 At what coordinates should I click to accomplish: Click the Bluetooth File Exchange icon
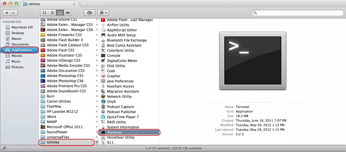coord(103,40)
